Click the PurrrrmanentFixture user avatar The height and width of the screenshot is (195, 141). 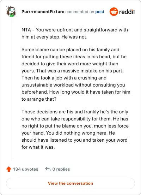click(11, 11)
